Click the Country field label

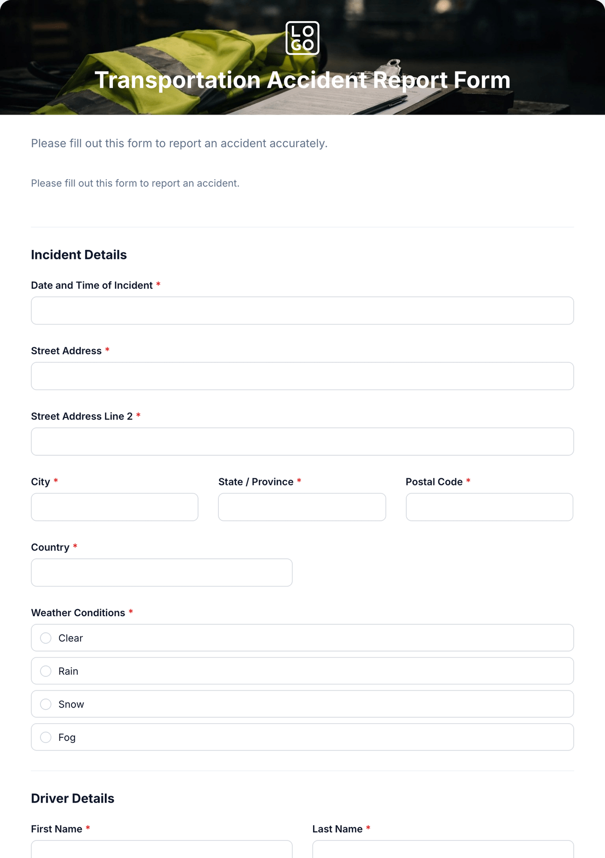[50, 547]
